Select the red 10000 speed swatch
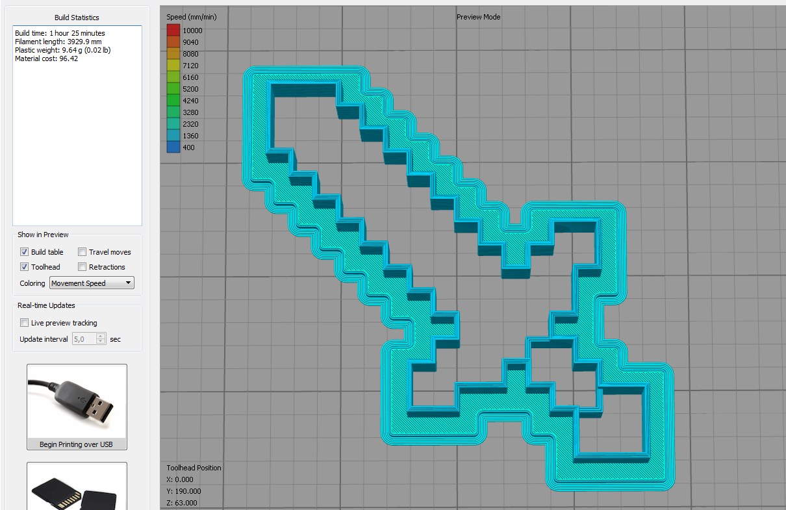 click(x=172, y=30)
